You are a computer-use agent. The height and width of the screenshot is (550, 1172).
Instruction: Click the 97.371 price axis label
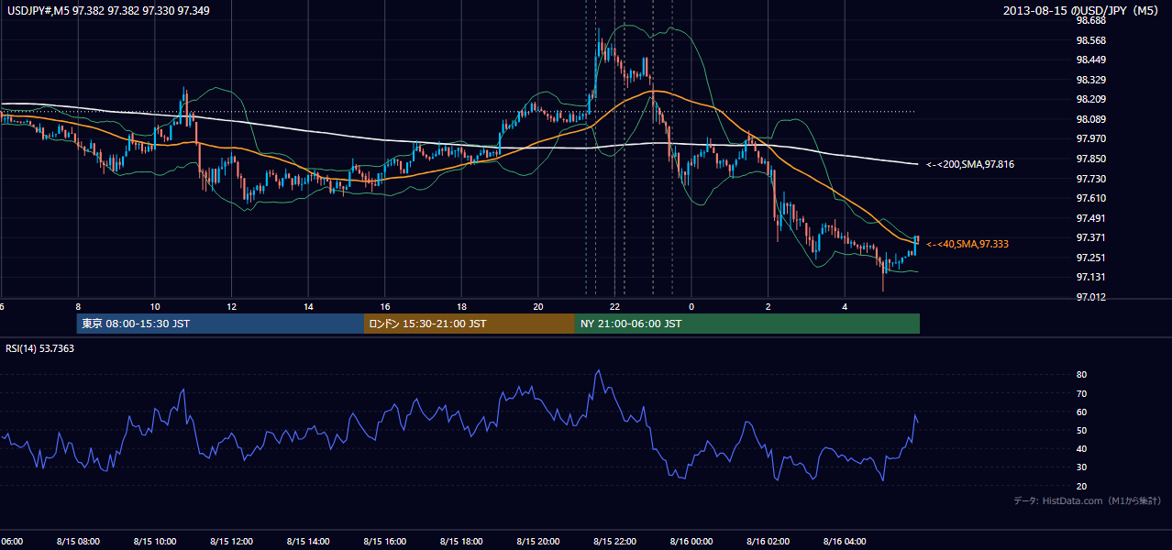[1091, 237]
